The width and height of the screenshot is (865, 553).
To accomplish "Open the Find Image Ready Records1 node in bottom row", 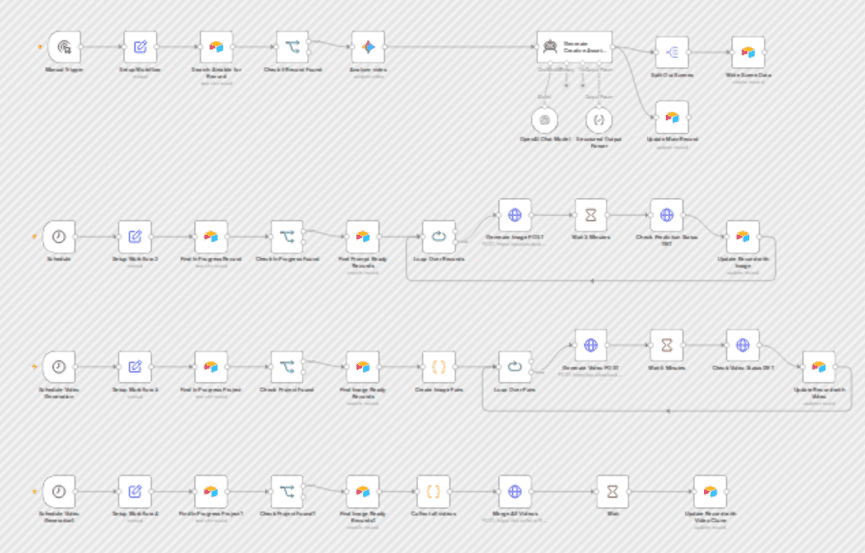I will pyautogui.click(x=363, y=492).
